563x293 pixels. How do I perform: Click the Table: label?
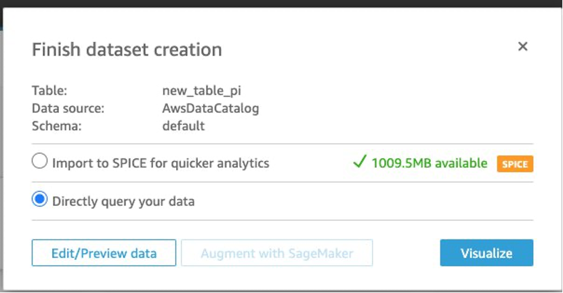(49, 90)
